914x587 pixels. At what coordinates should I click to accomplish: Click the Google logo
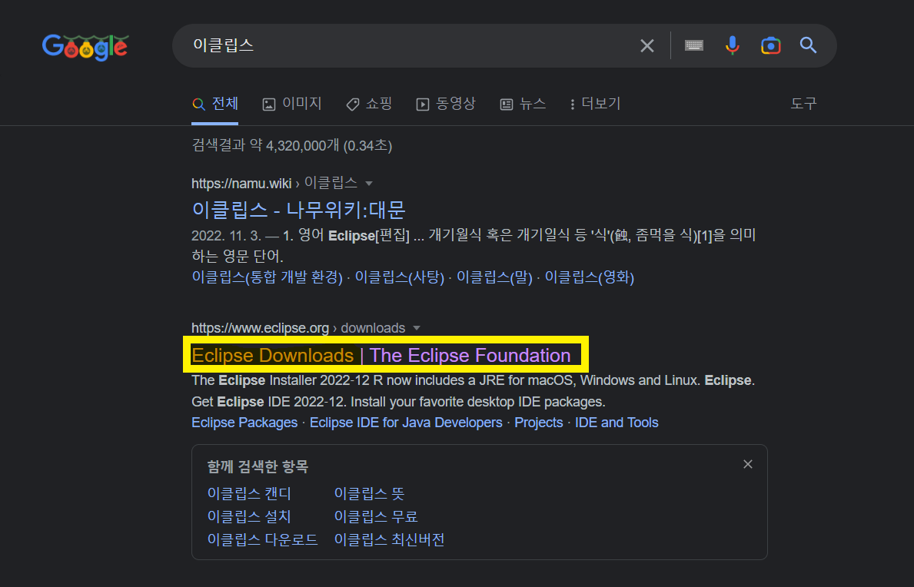pos(85,47)
